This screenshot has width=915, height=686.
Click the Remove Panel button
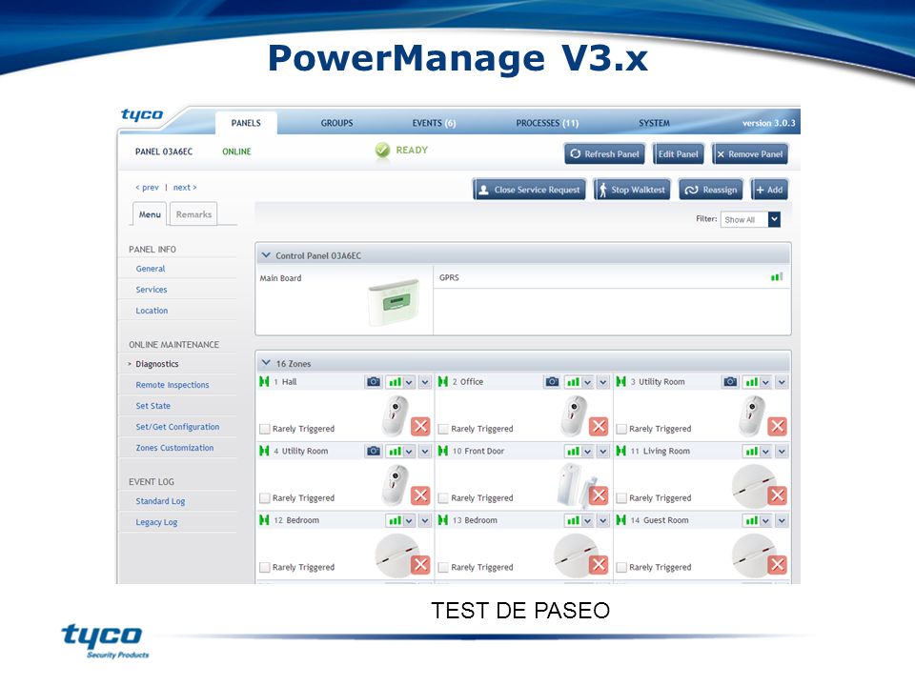click(750, 154)
